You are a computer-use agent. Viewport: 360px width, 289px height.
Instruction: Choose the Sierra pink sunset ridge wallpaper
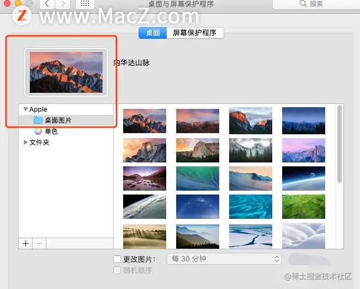coord(198,121)
